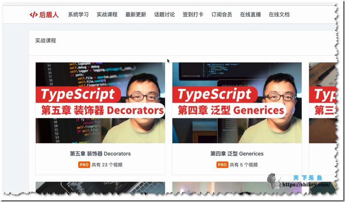Open the 话题讨论 navigation link

tap(164, 15)
